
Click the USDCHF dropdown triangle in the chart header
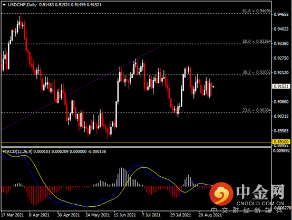(x=4, y=5)
